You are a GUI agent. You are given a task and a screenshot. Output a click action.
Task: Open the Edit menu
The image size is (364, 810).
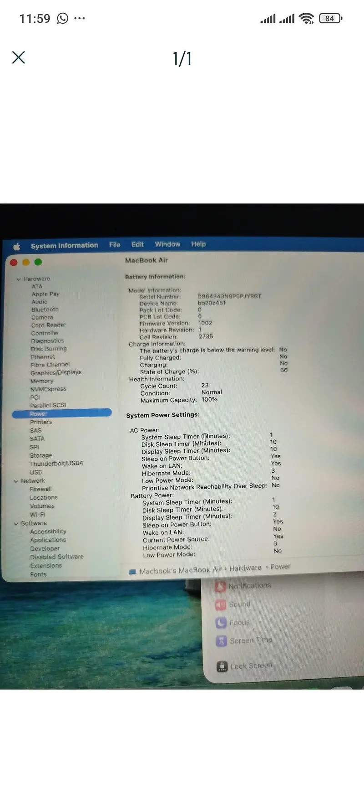[137, 244]
